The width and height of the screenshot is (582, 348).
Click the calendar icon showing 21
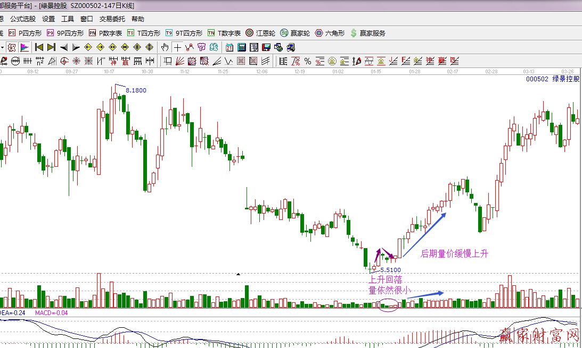(x=229, y=47)
